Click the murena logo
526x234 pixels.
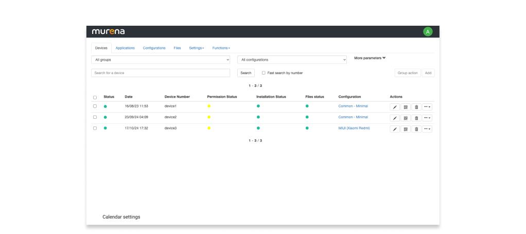click(x=108, y=31)
